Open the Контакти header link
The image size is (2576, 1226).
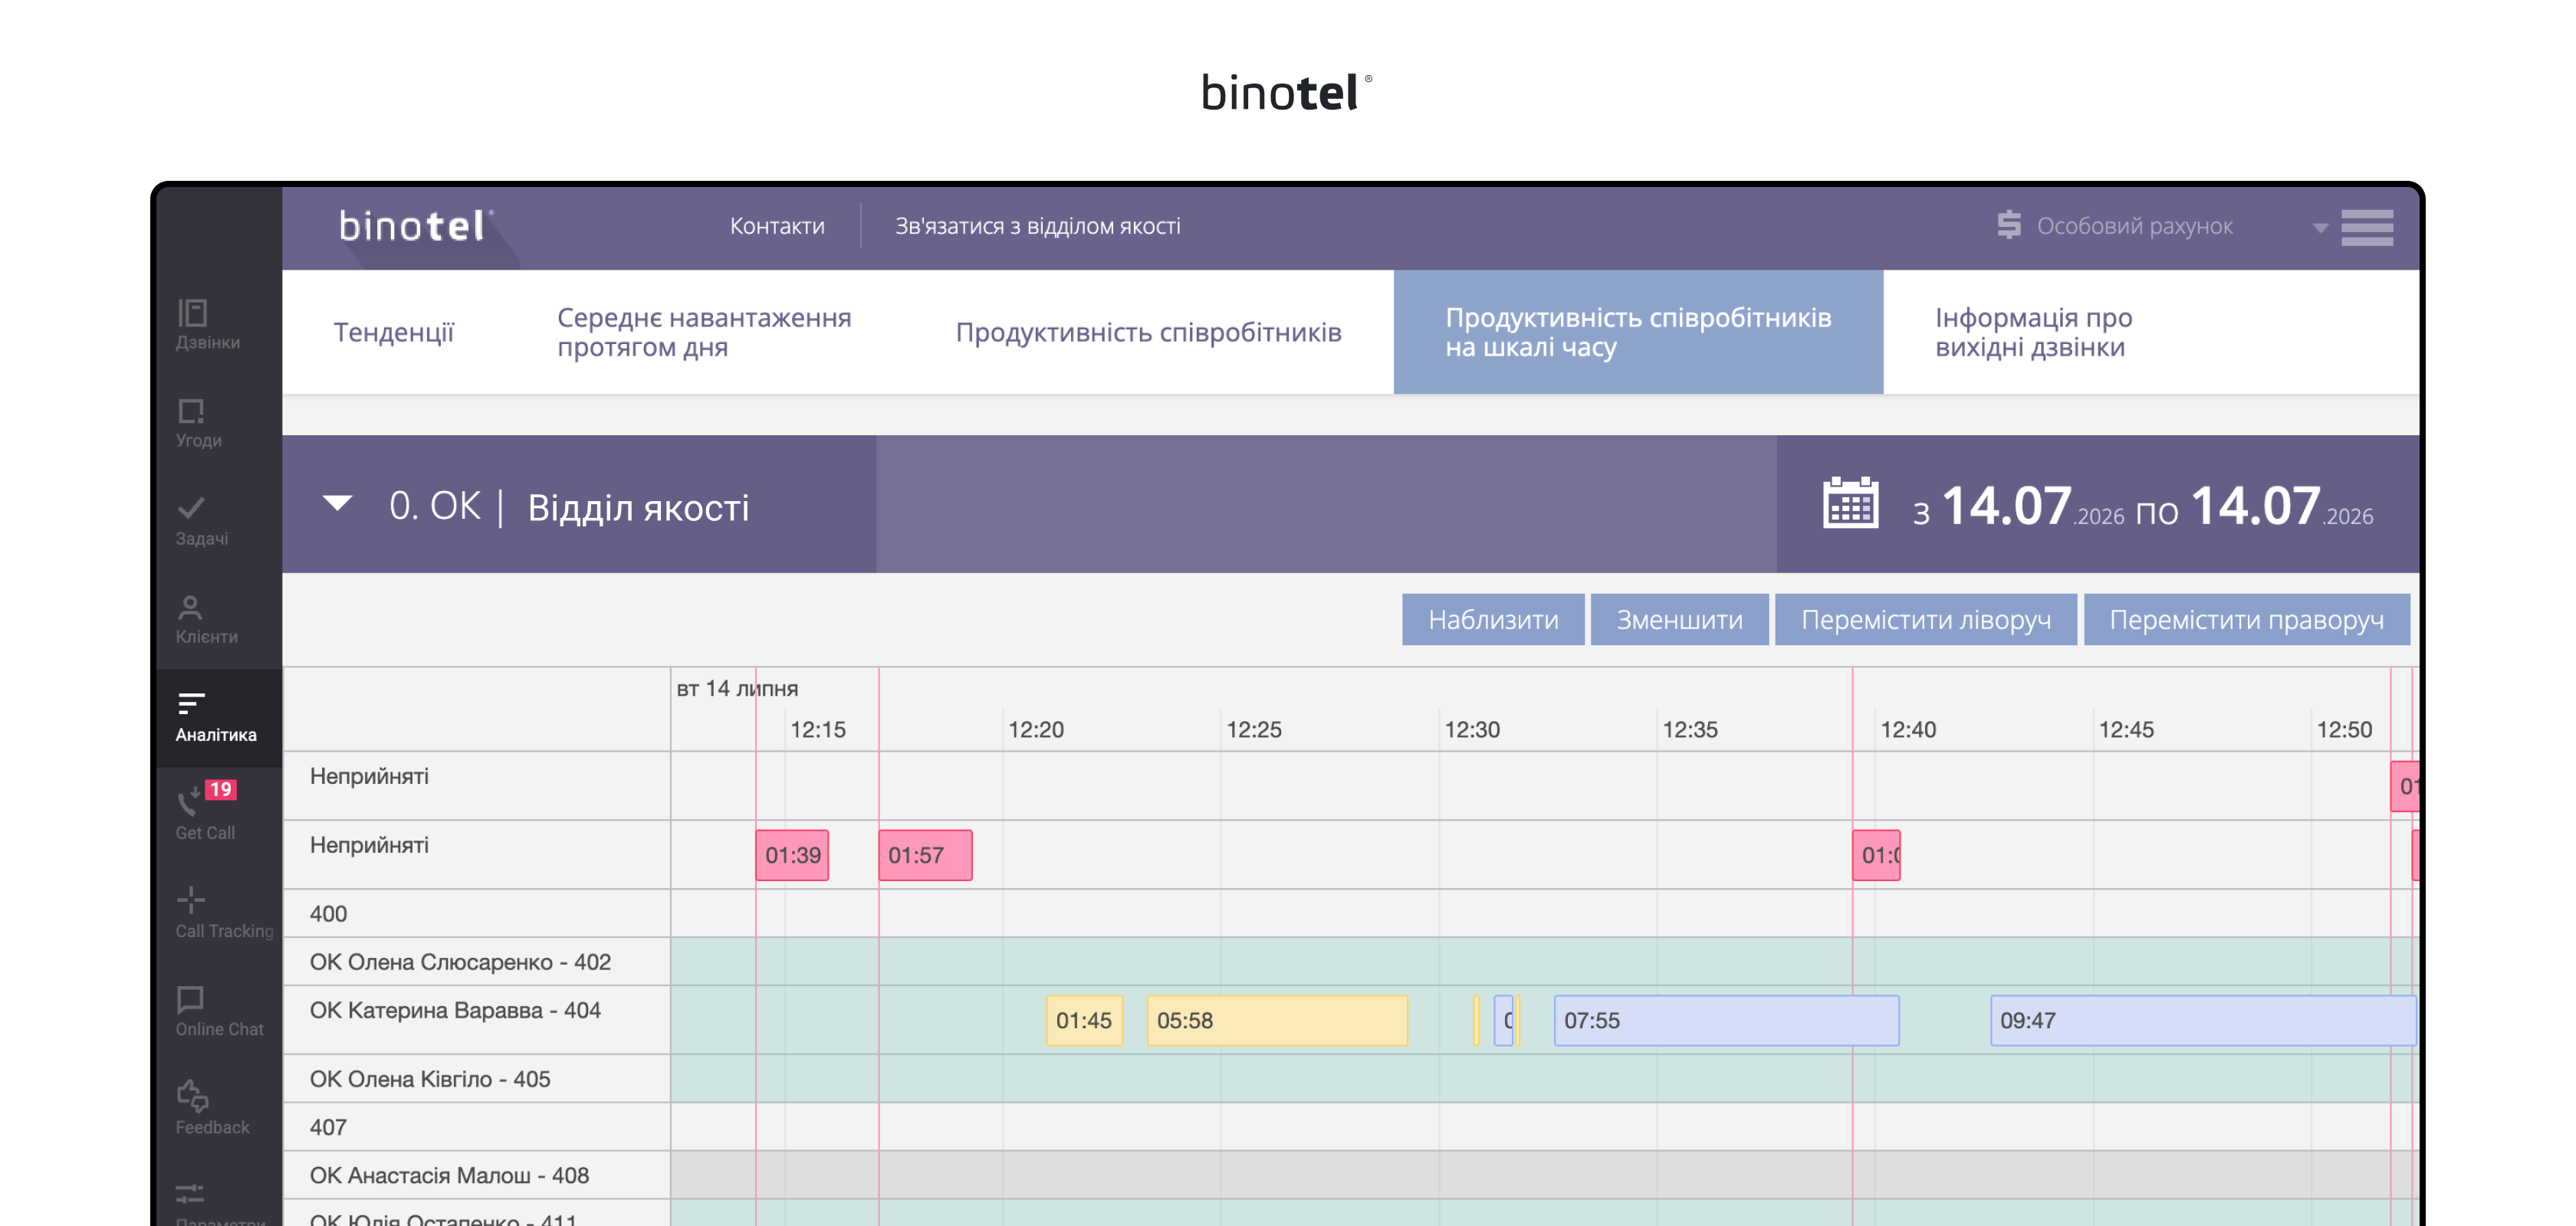click(x=777, y=226)
